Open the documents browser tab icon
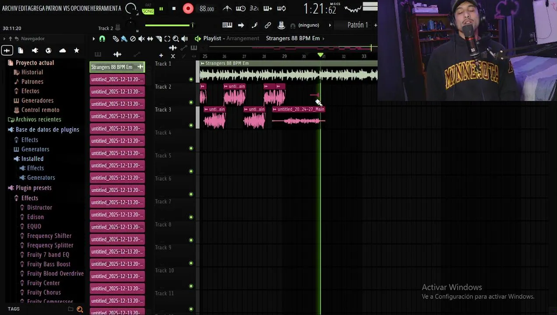The width and height of the screenshot is (557, 315). (x=21, y=51)
